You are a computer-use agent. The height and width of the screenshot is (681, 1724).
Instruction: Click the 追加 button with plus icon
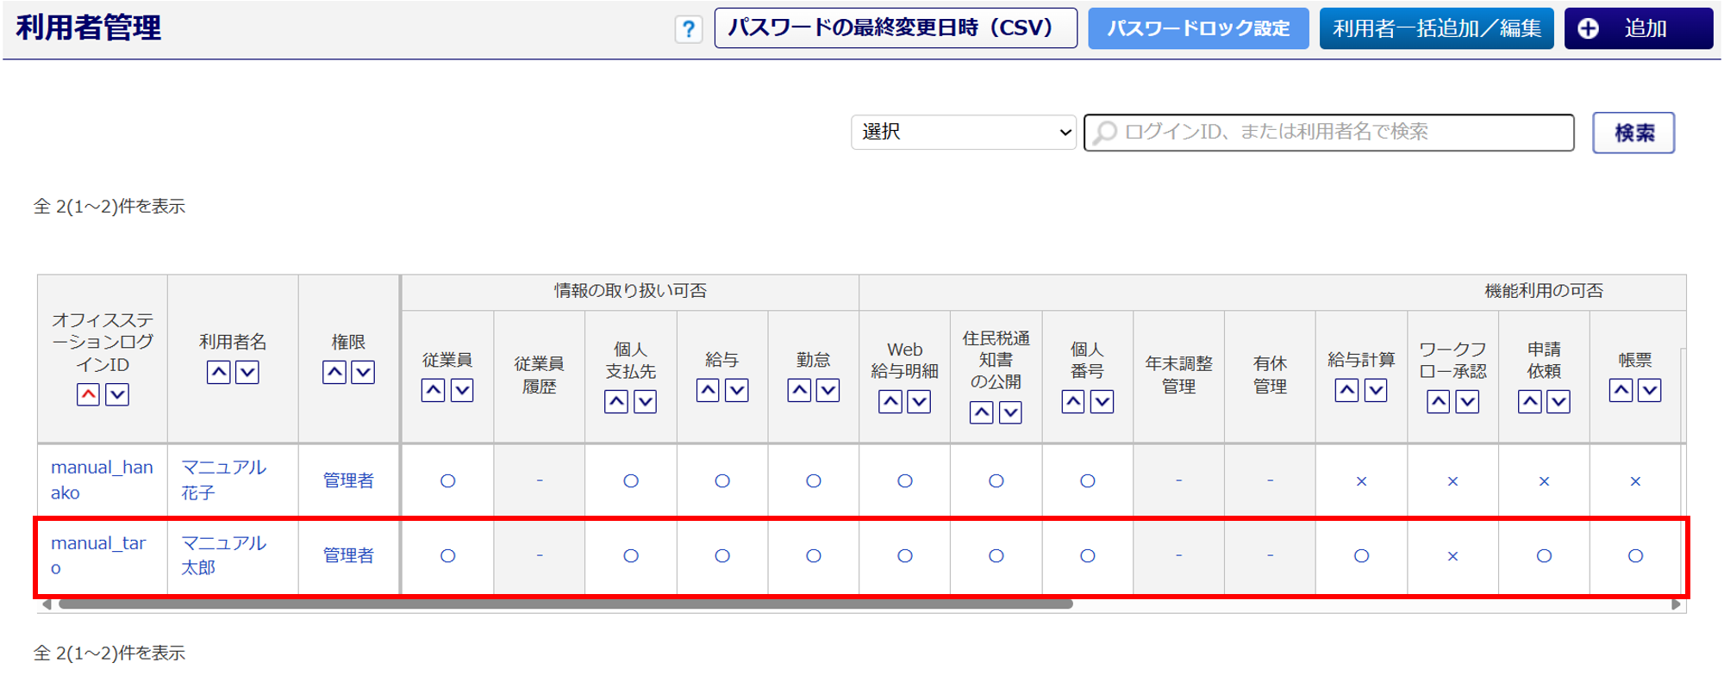pos(1638,28)
